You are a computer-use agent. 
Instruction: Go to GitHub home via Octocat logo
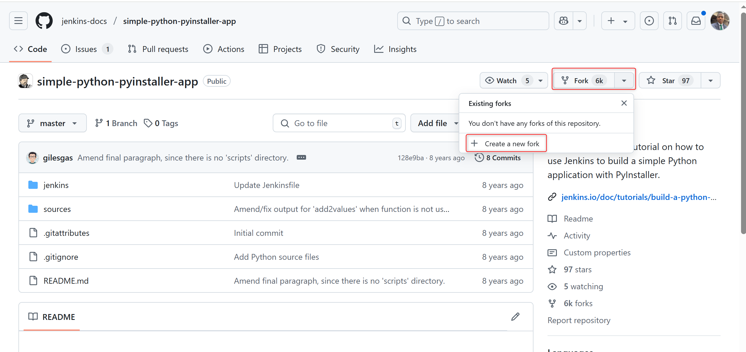coord(44,21)
